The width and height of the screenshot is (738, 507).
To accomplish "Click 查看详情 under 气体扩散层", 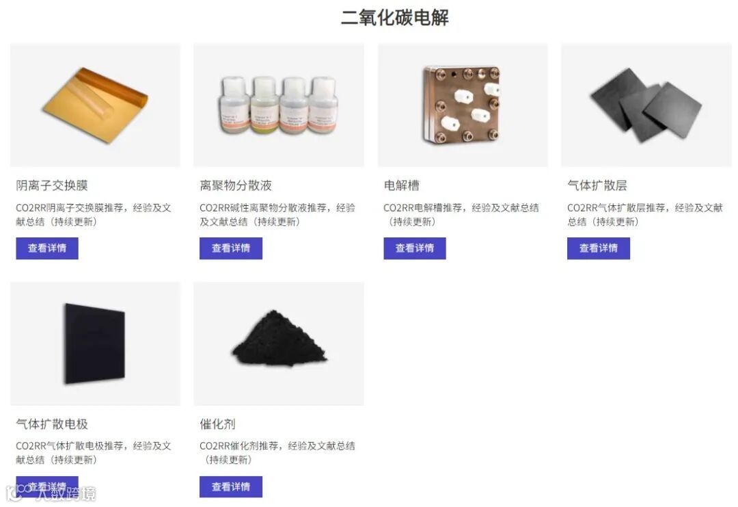I will 598,248.
